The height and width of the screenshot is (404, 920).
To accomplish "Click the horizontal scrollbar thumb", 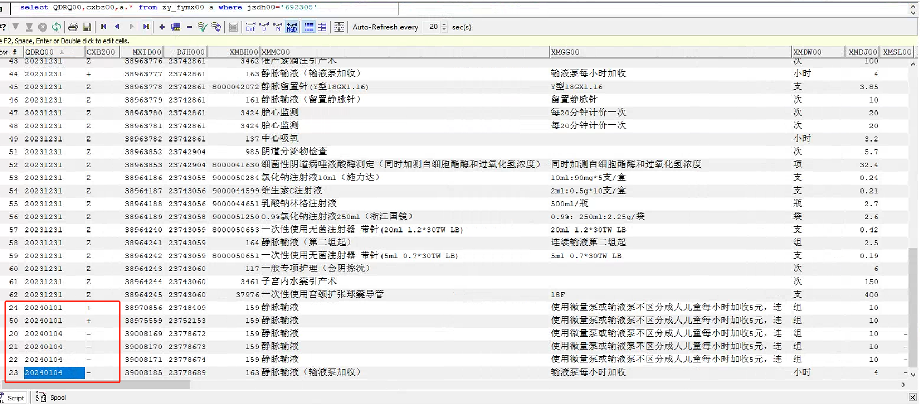I will click(95, 385).
